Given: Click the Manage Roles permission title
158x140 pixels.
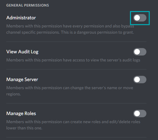Looking at the screenshot, I should 21,113.
